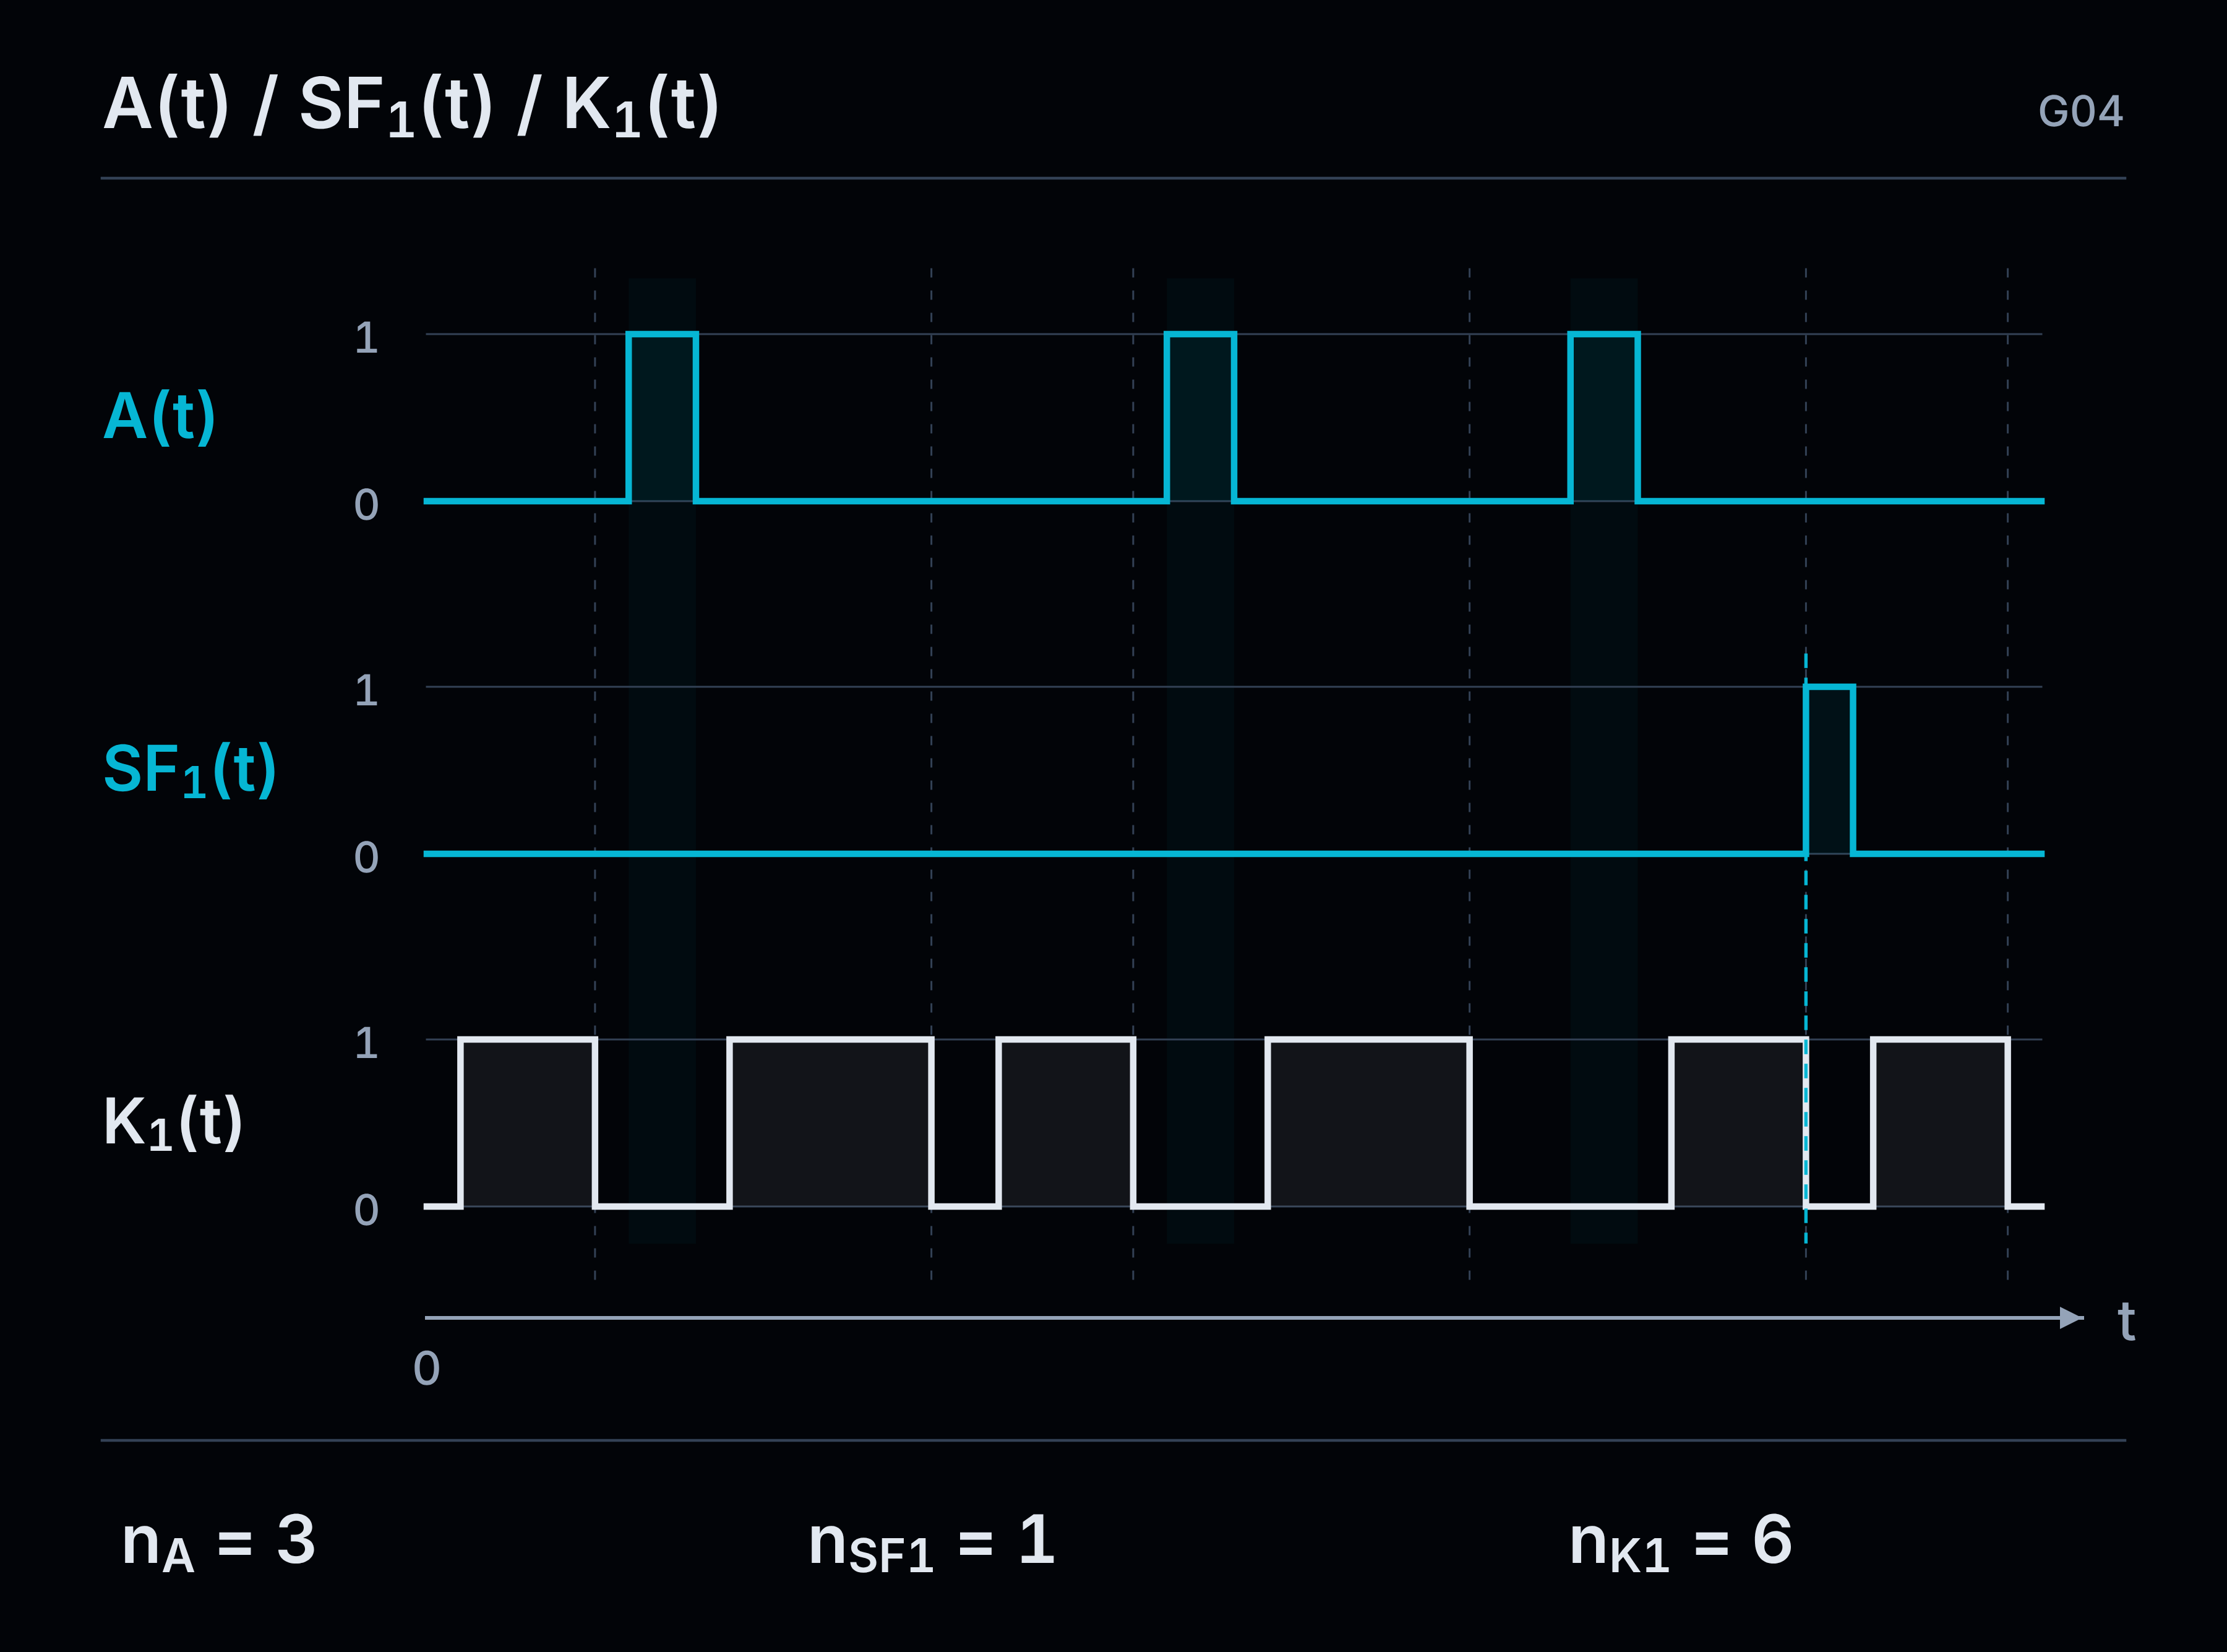Click the nA = 3 readout
Screen dimensions: 2227x1652
(218, 1542)
